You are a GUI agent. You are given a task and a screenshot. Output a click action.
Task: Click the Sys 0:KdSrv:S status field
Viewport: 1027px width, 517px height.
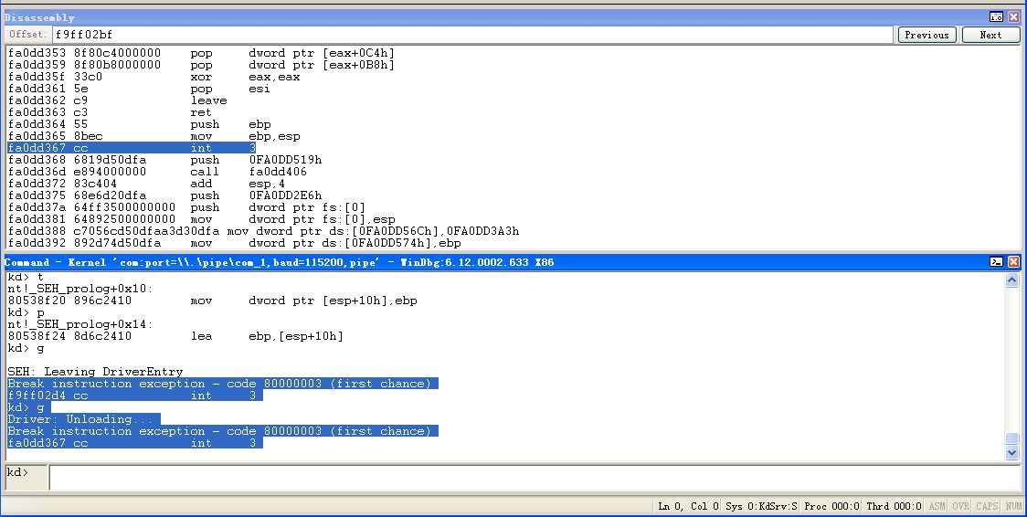[x=761, y=506]
